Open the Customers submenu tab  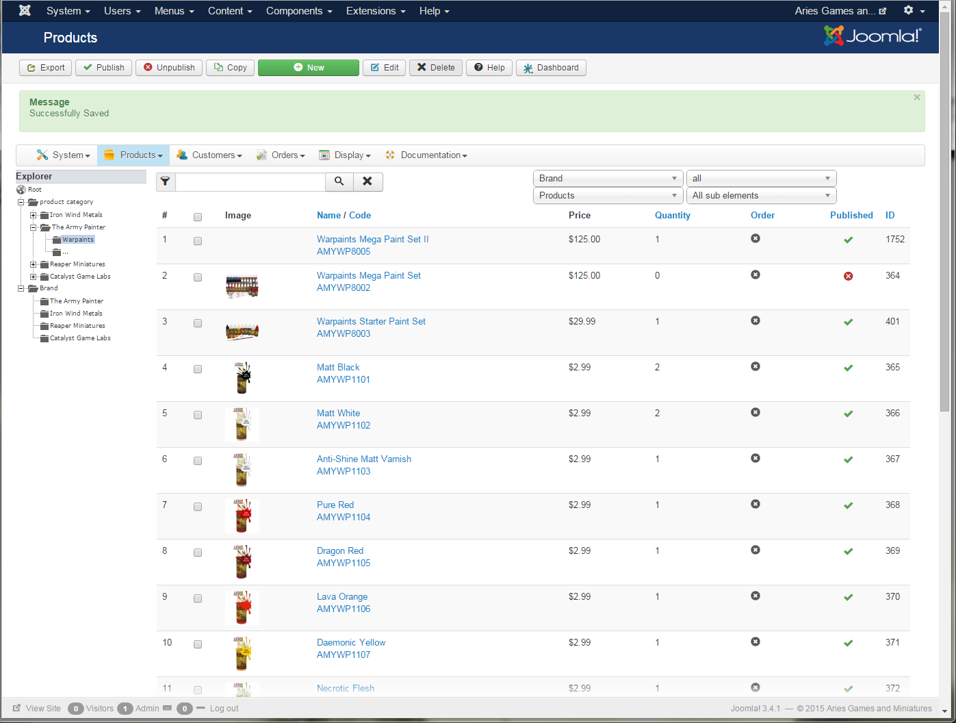(209, 155)
